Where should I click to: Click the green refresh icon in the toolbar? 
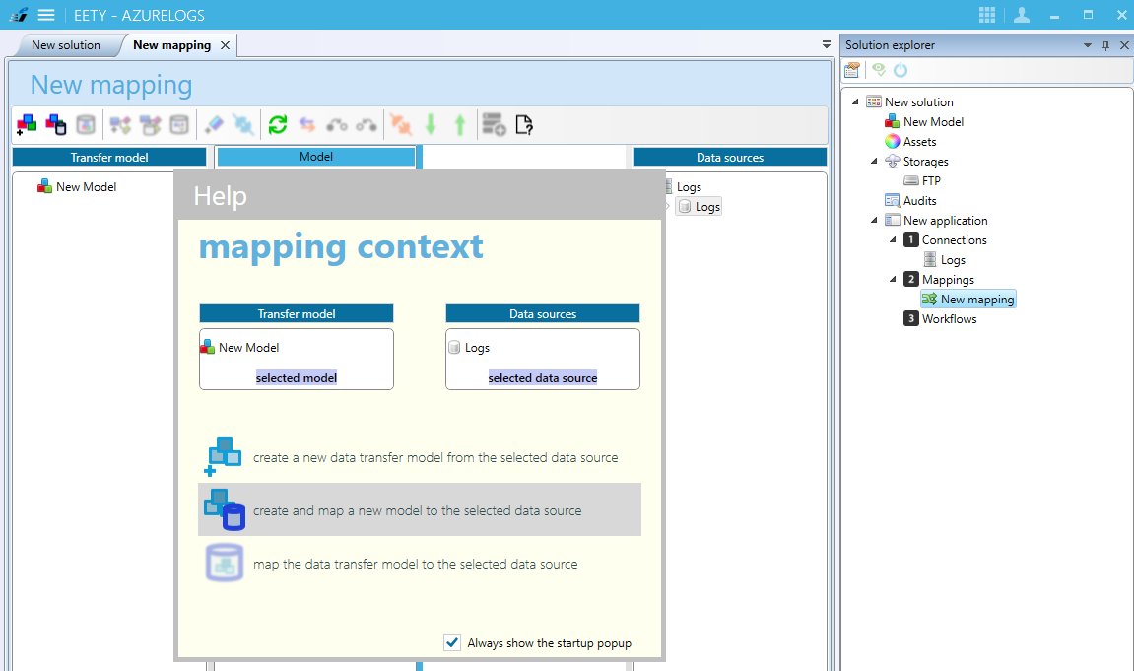(277, 124)
